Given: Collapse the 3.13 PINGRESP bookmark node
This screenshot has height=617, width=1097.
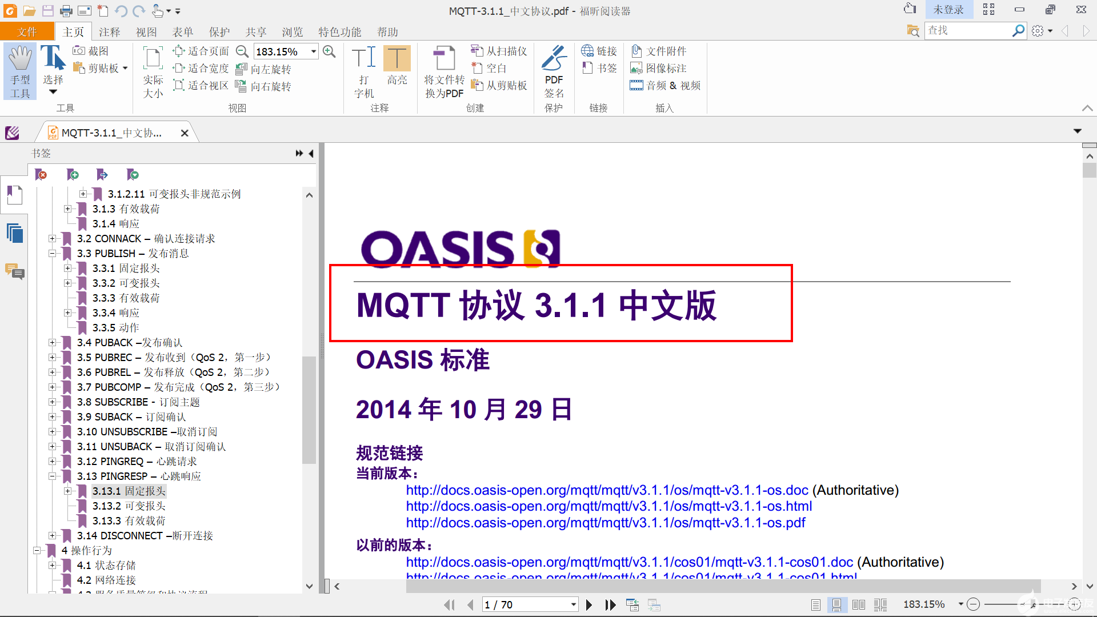Looking at the screenshot, I should pos(52,476).
